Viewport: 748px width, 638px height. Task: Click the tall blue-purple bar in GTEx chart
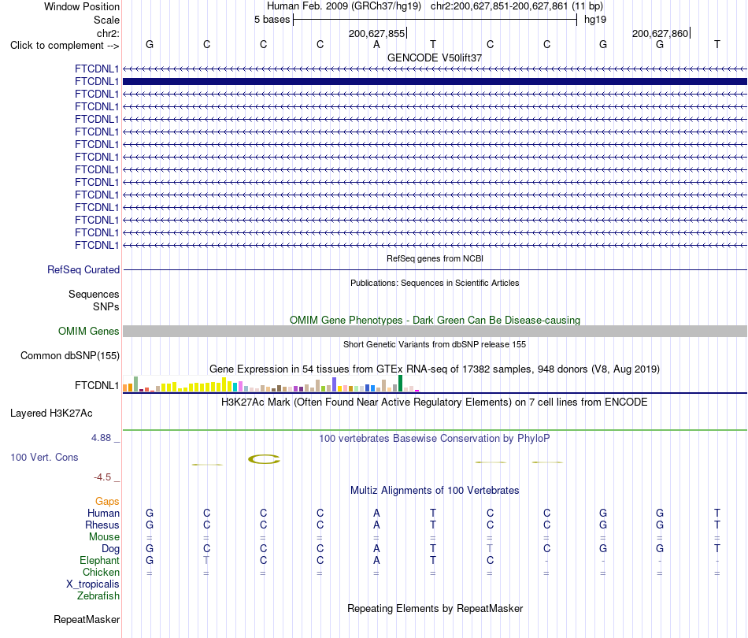click(x=335, y=384)
